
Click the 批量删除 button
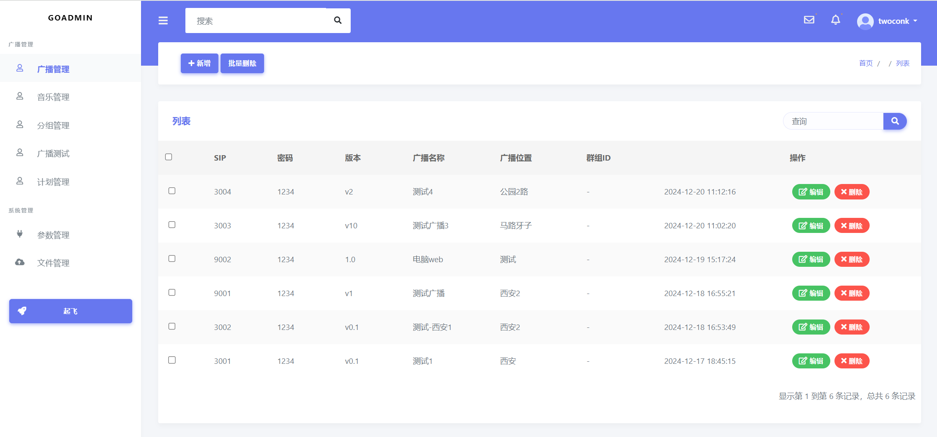242,63
